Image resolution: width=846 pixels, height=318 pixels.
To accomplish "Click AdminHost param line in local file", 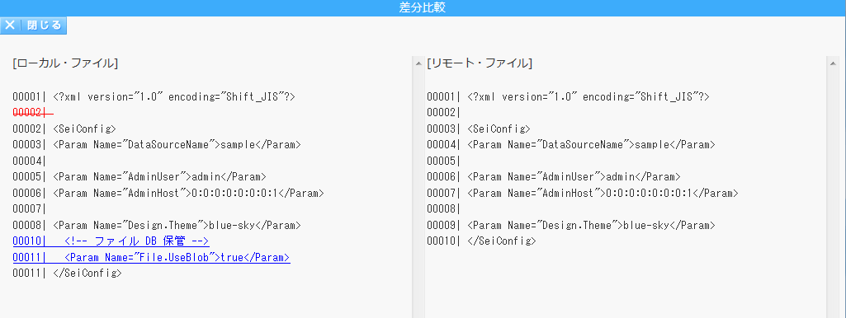I will coord(168,193).
